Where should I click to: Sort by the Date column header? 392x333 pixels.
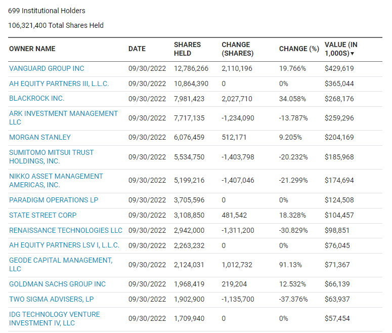click(137, 49)
